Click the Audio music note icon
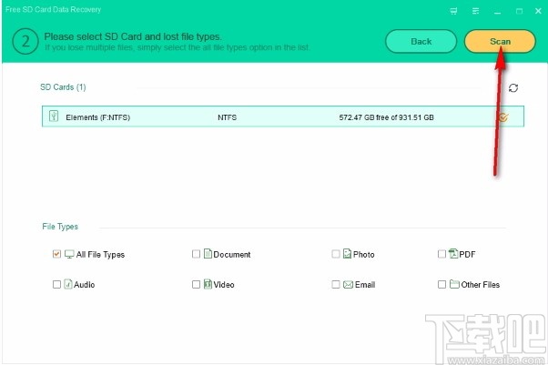 (67, 284)
